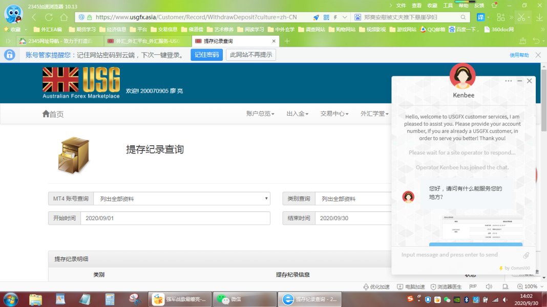Click the mute speaker icon in status bar

coord(489,287)
